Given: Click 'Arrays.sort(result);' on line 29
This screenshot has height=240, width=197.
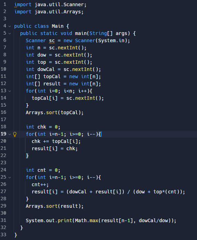Looking at the screenshot, I should 55,206.
